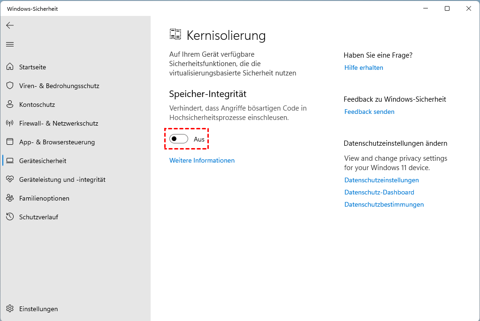Open the hamburger navigation menu
This screenshot has width=480, height=321.
pos(10,45)
